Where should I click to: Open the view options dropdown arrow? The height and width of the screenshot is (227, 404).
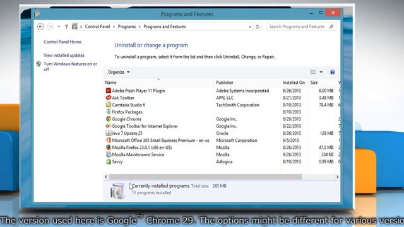321,72
